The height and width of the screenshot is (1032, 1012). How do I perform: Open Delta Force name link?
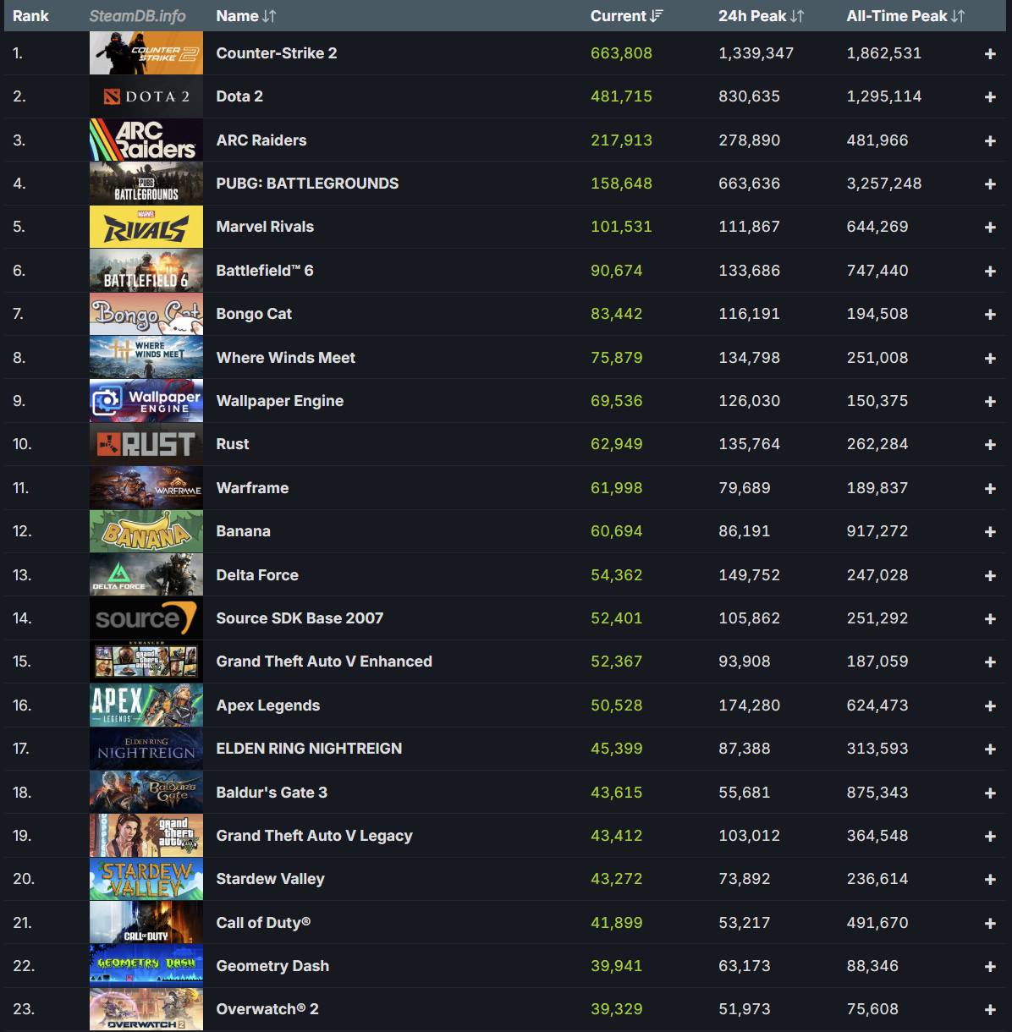coord(257,575)
